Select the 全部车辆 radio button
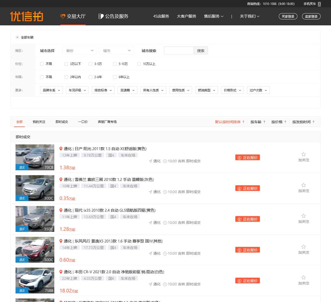The height and width of the screenshot is (302, 331). click(x=17, y=37)
